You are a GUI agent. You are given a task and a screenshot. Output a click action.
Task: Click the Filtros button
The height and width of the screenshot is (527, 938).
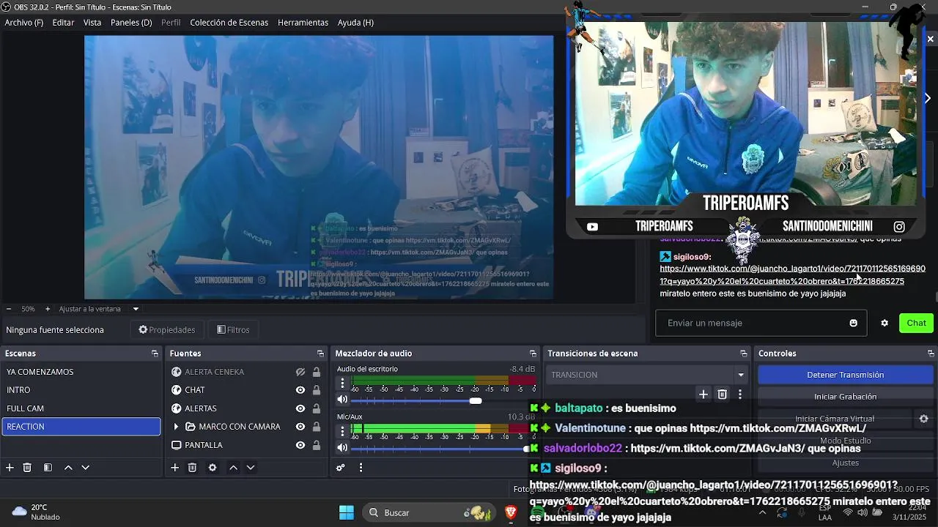coord(233,330)
